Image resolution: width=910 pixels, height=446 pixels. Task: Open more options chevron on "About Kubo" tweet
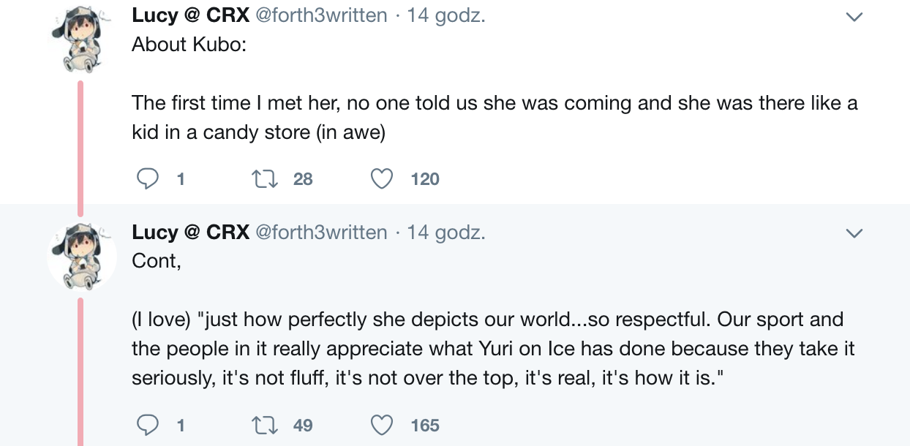854,16
